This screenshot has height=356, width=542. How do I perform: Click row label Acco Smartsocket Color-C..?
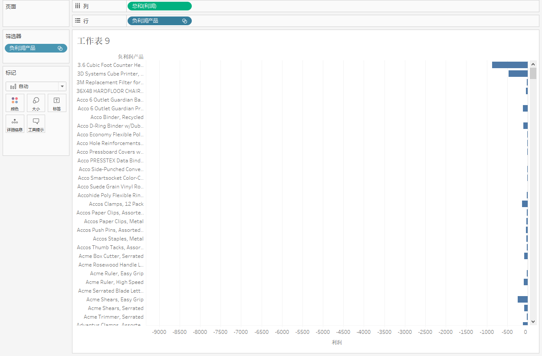111,178
